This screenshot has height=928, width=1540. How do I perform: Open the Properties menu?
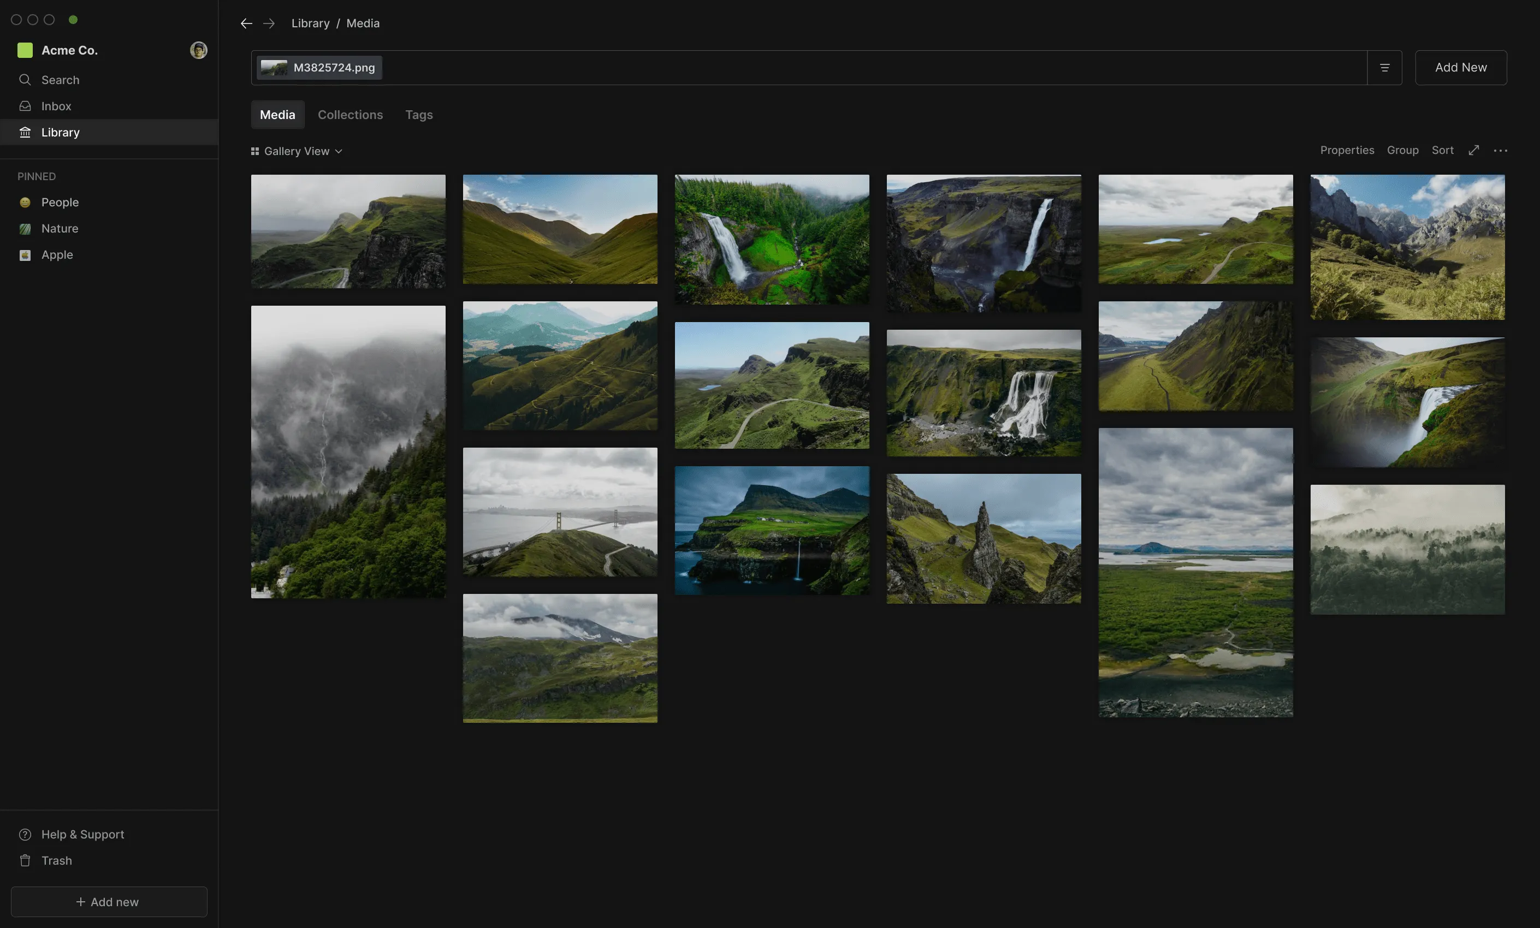pyautogui.click(x=1347, y=150)
